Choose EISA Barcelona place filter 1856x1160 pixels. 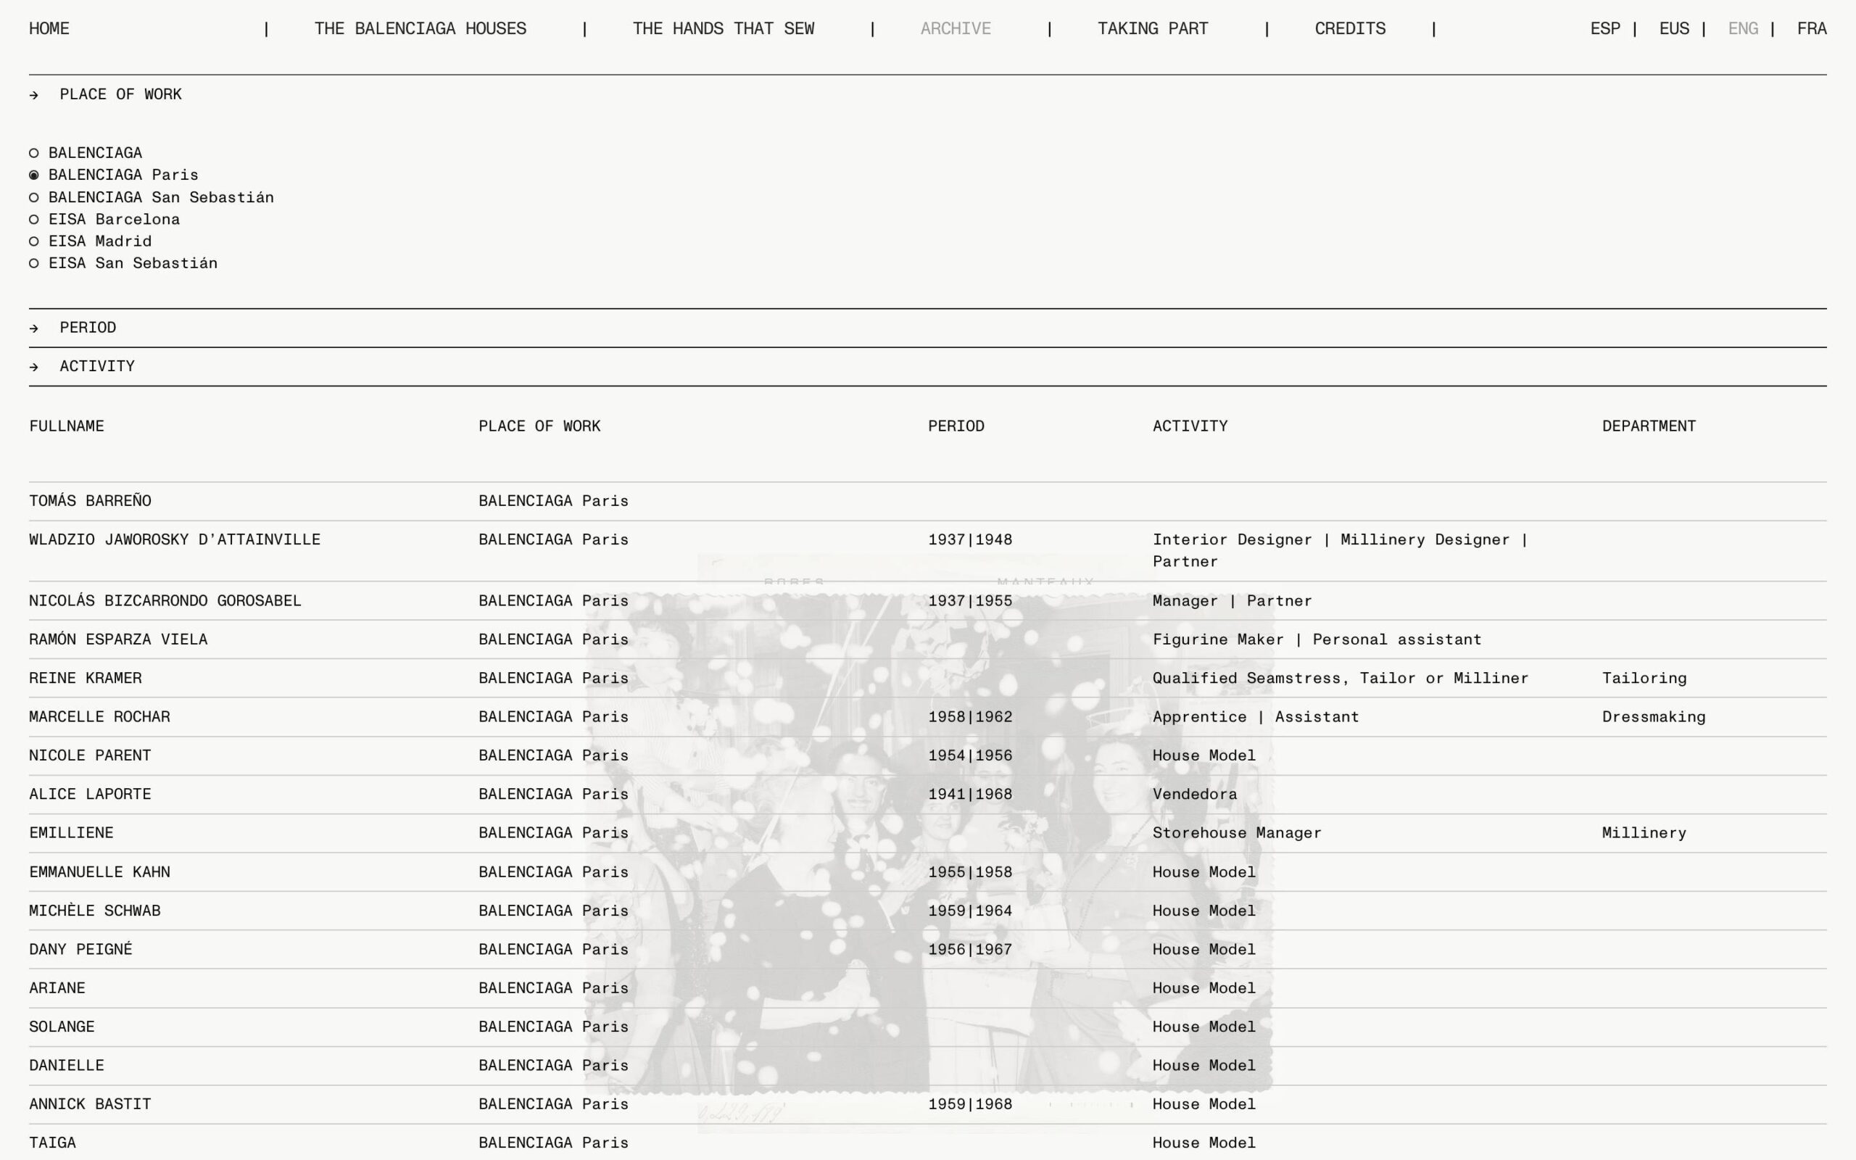click(x=34, y=220)
